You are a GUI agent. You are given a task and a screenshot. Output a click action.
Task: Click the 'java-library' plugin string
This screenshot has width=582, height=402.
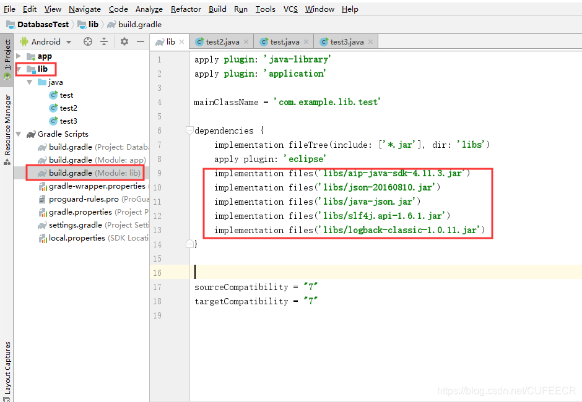click(x=297, y=59)
